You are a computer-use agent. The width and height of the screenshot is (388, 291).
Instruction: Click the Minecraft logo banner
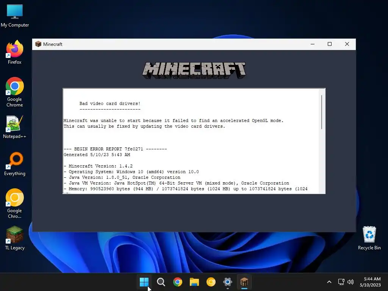194,70
